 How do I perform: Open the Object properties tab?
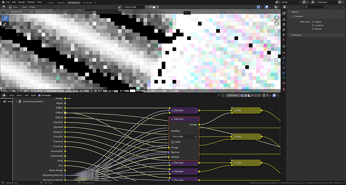pos(284,53)
